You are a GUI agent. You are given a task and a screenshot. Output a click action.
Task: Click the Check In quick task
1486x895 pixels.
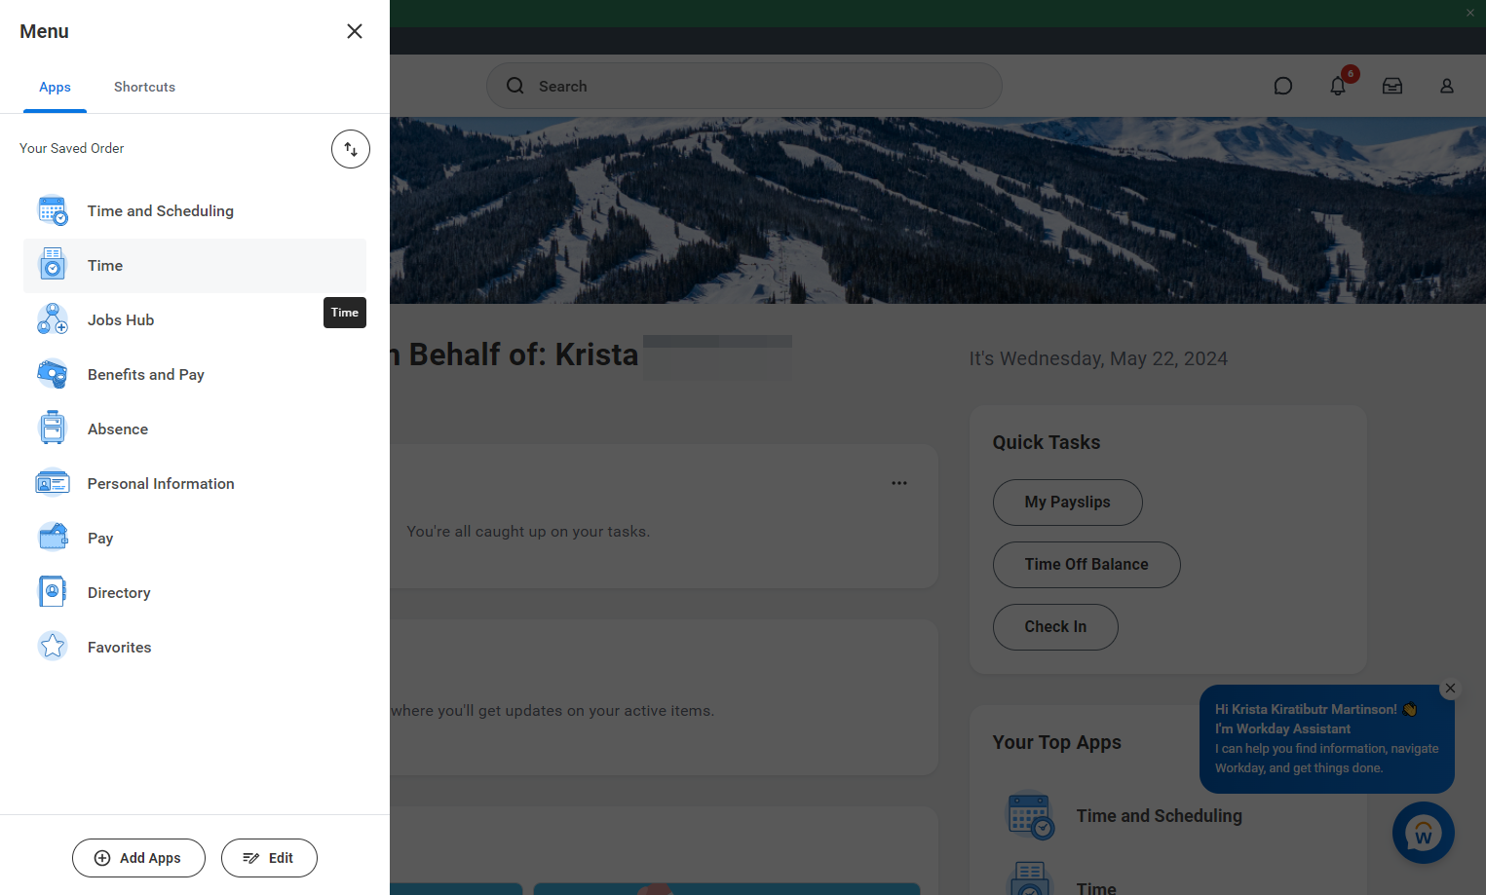pyautogui.click(x=1055, y=627)
